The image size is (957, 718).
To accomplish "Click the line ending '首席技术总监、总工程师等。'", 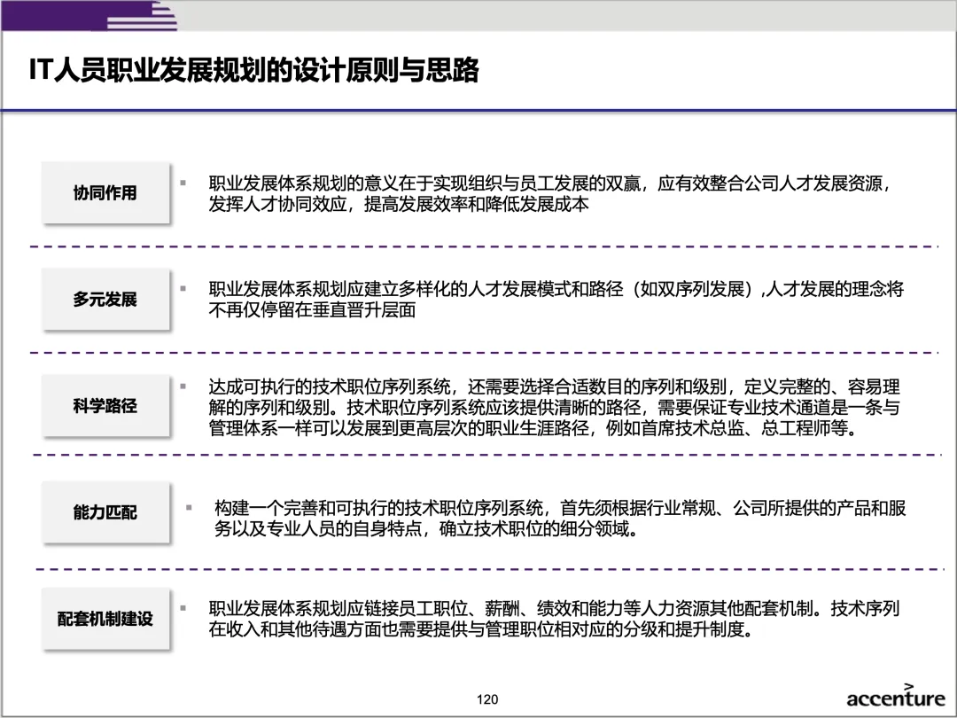I will point(534,428).
